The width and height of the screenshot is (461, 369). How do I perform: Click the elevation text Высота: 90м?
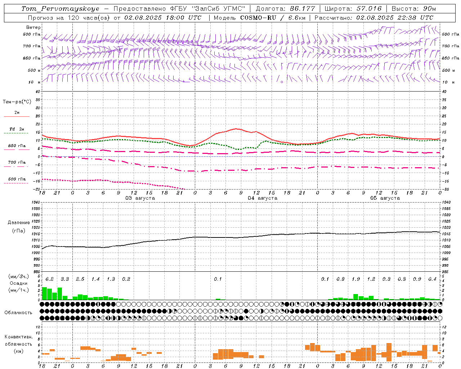pyautogui.click(x=413, y=9)
